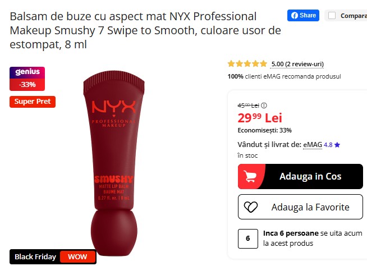The image size is (367, 266).
Task: Add product via Adauga in Cos
Action: [x=300, y=176]
